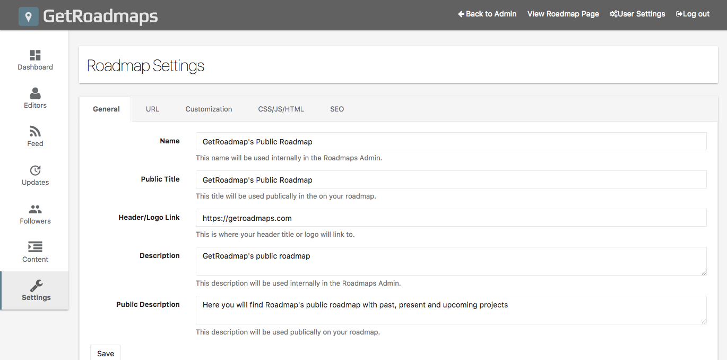Click help text about header title or logo link

coord(275,234)
